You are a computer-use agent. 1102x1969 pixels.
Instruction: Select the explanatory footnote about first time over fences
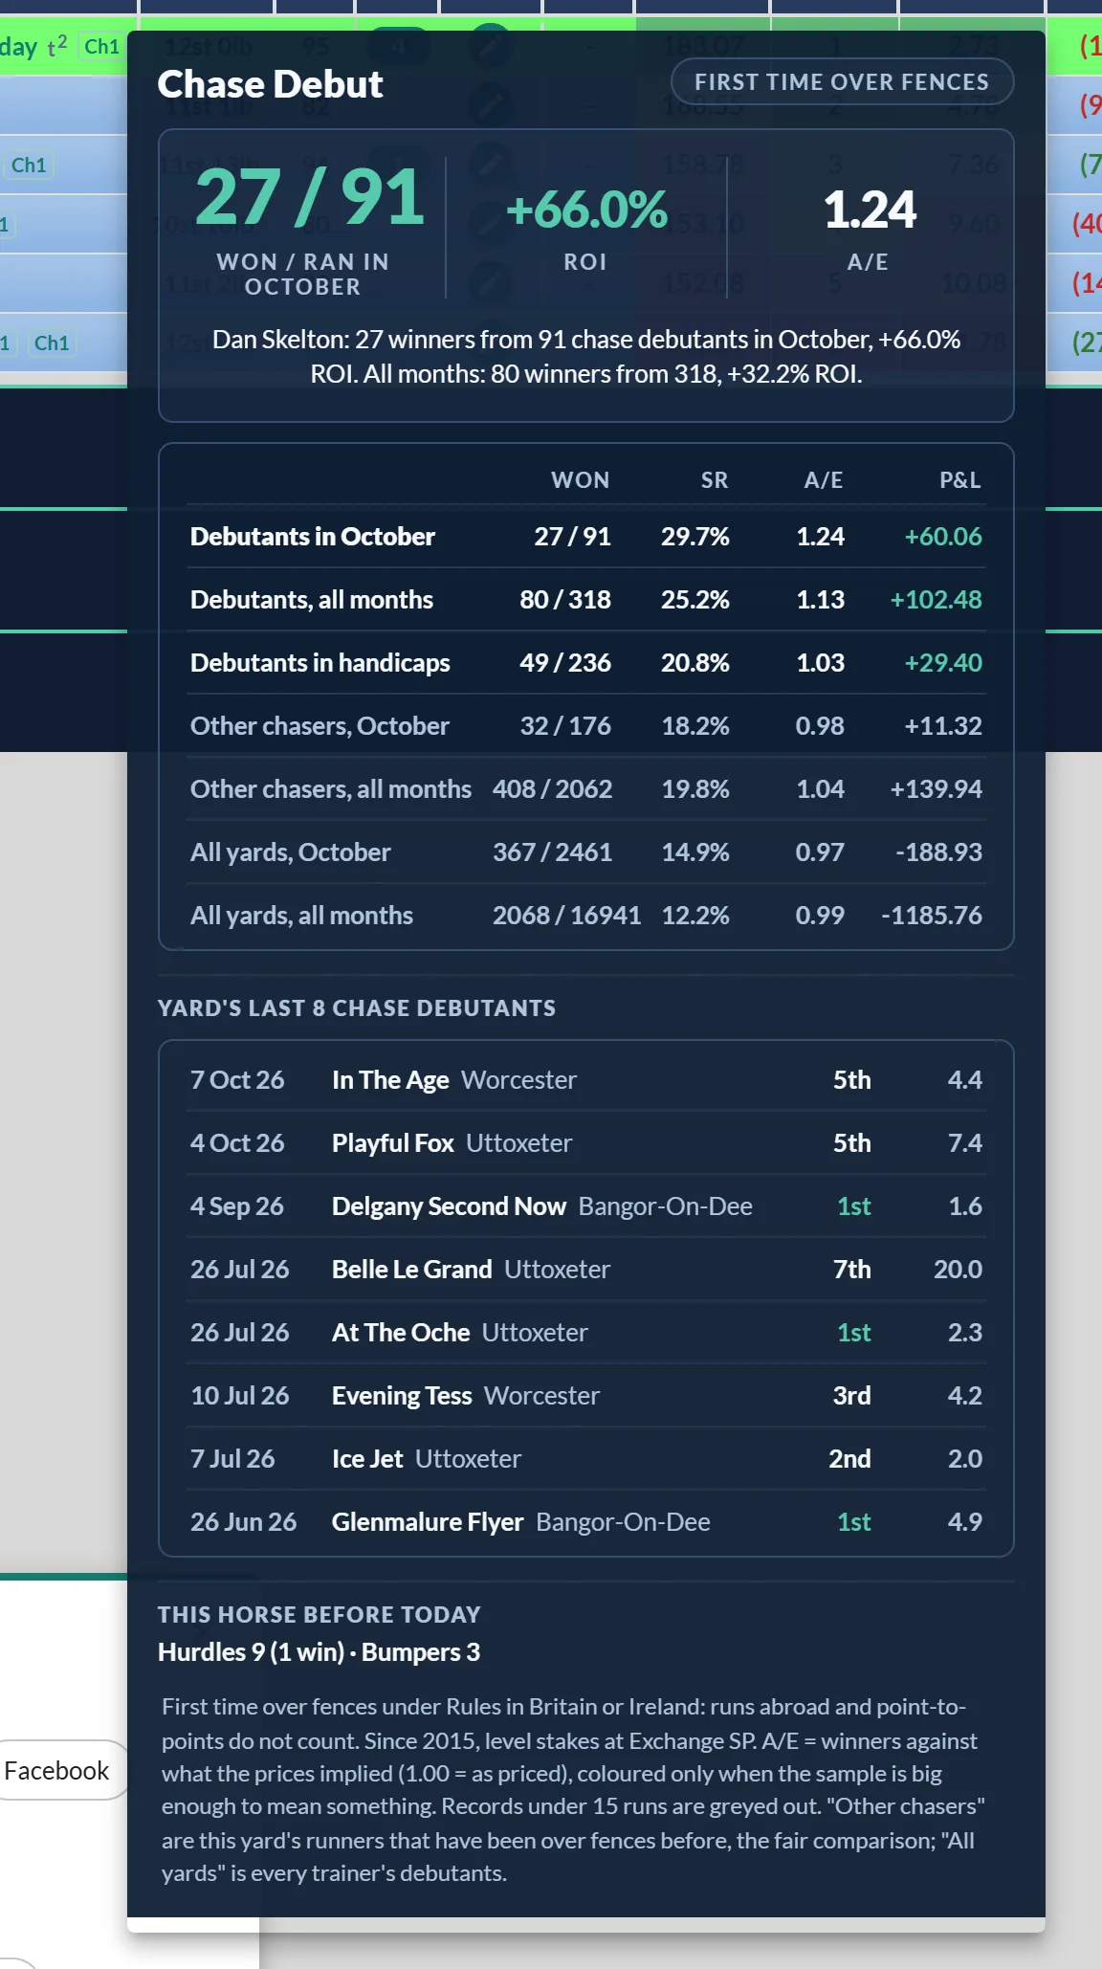pos(574,1790)
